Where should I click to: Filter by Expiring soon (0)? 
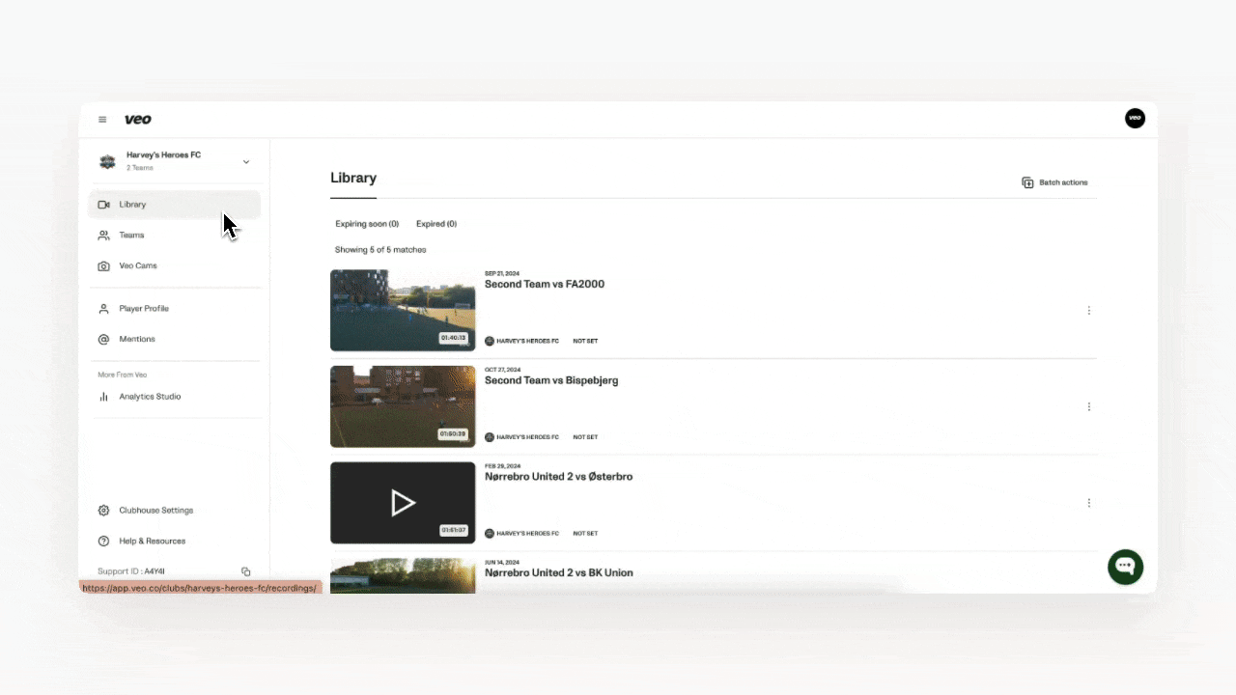(x=367, y=224)
